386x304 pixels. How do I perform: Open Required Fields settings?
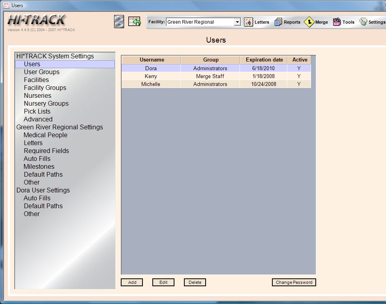pos(46,151)
